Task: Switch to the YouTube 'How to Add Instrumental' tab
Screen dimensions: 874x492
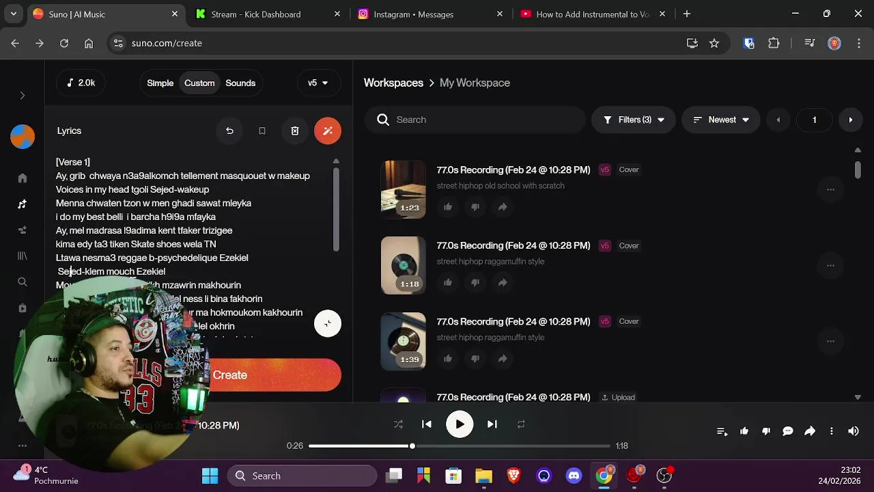Action: pos(593,14)
